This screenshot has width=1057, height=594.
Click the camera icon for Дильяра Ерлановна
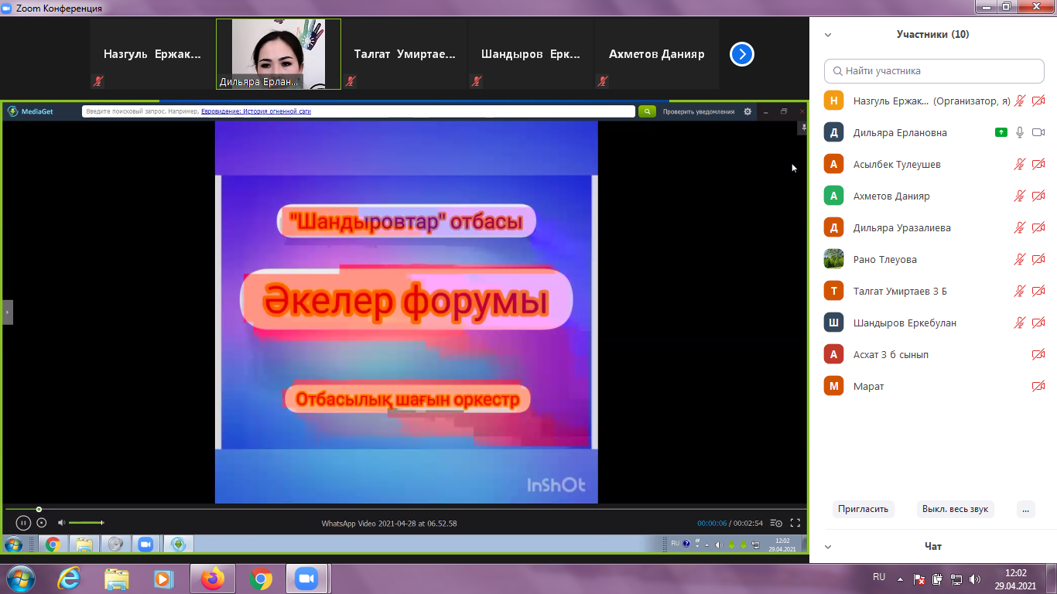tap(1038, 132)
